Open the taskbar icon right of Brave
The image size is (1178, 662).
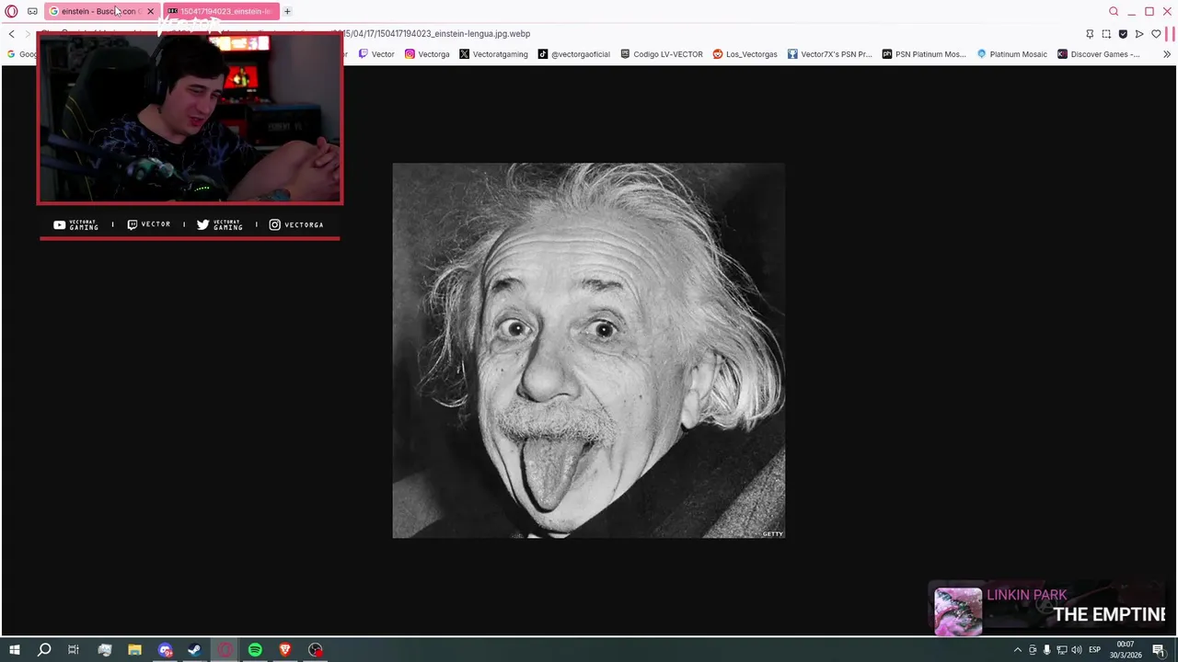coord(316,650)
